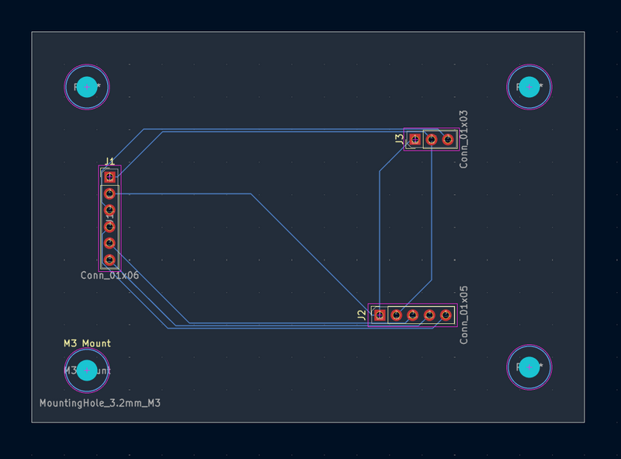Select the mounting hole directly above connector J1
The width and height of the screenshot is (621, 459).
(87, 87)
